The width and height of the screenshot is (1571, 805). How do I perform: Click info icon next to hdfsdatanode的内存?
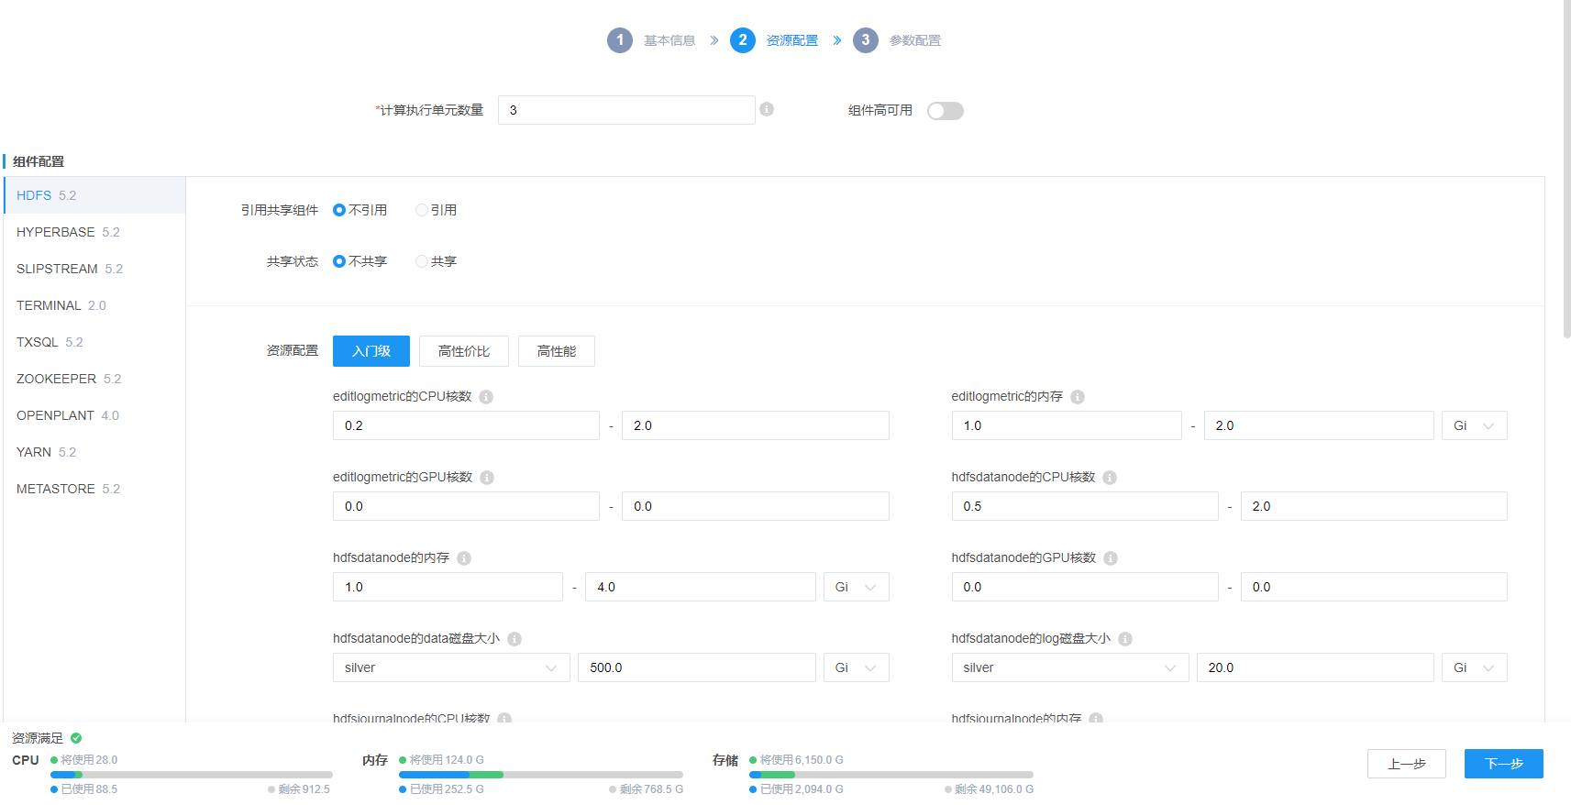464,558
